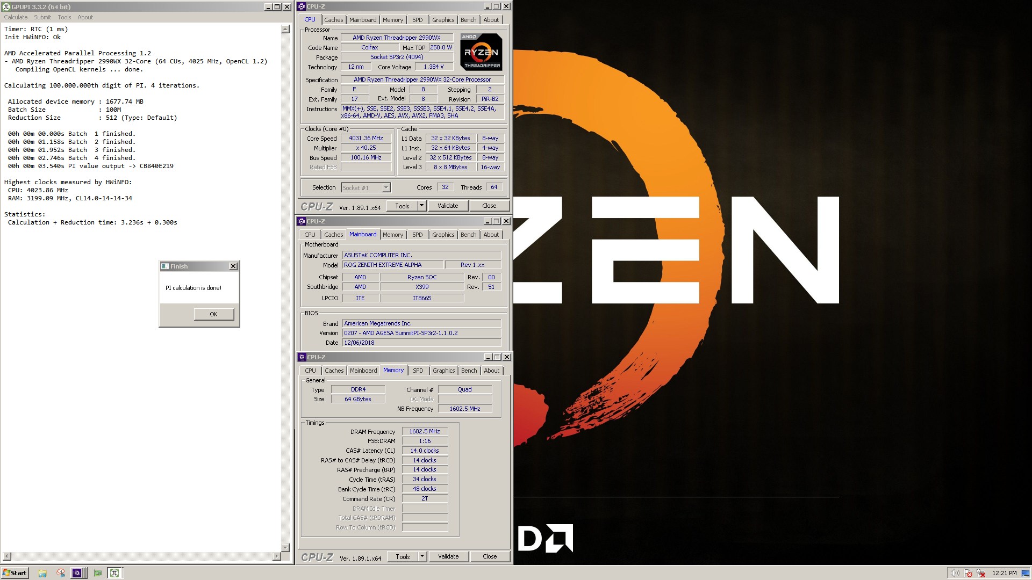Expand Tools dropdown arrow in top CPU-Z window
The width and height of the screenshot is (1032, 580).
[x=422, y=206]
